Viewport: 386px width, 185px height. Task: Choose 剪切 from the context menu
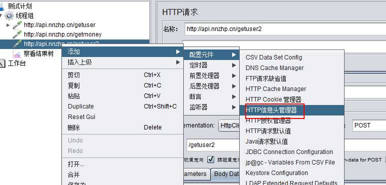coord(123,75)
